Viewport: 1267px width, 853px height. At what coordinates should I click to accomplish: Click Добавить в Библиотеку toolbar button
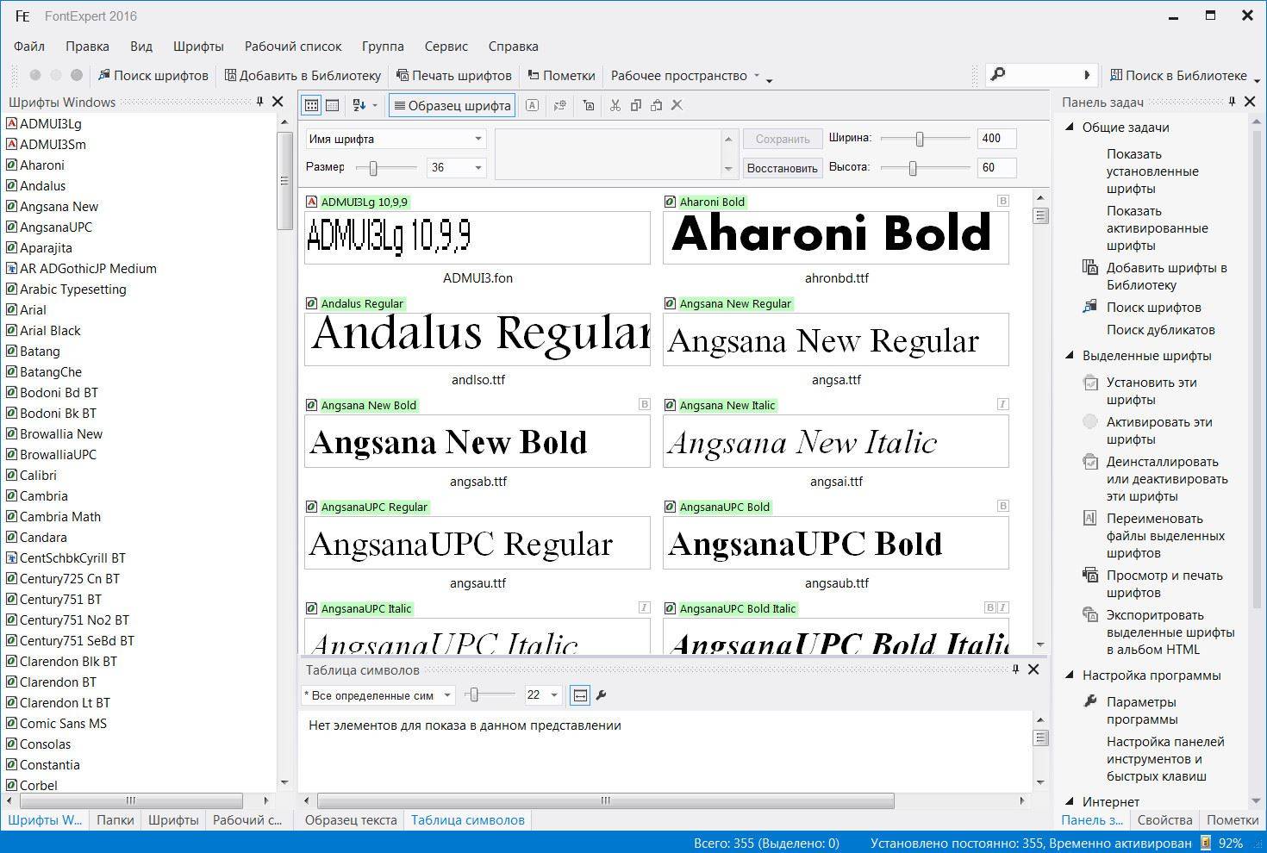pos(303,76)
